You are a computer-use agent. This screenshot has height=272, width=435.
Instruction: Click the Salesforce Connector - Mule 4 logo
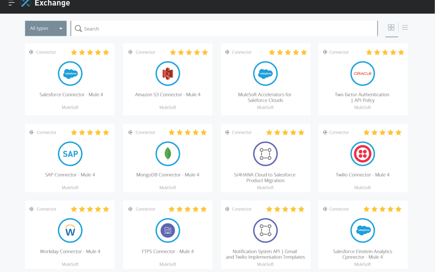click(x=70, y=73)
